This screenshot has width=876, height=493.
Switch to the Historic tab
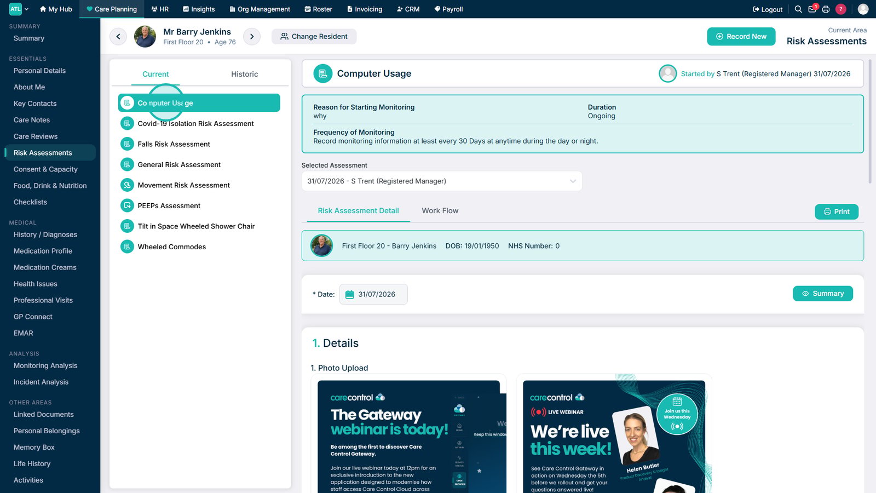point(244,74)
